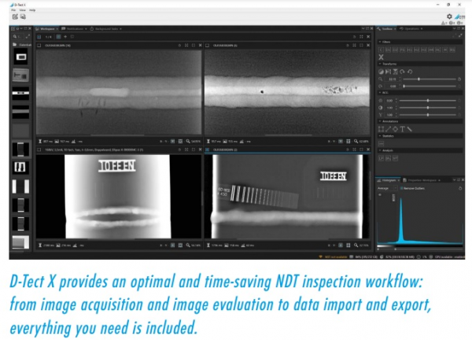
Task: Click the zoom slider in Transform section
Action: click(430, 79)
